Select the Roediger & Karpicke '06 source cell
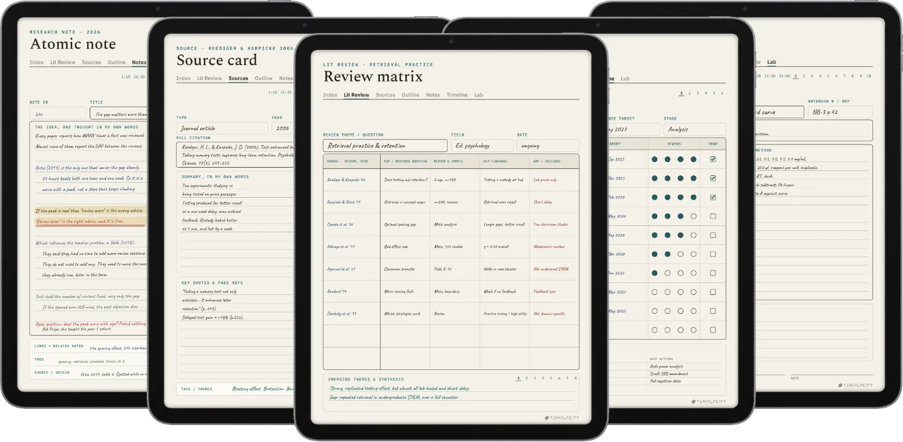Image resolution: width=903 pixels, height=442 pixels. coord(352,180)
